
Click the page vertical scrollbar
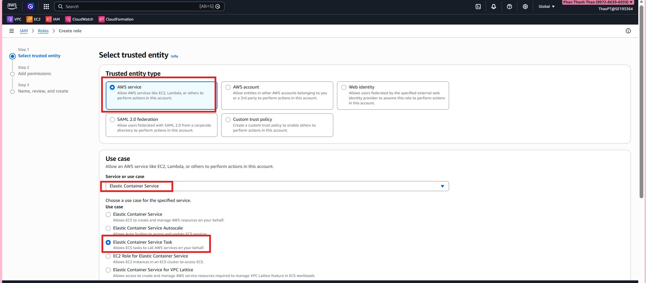642,101
